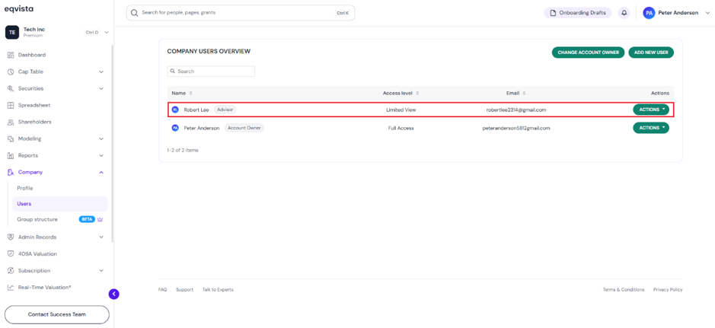Screen dimensions: 715x328
Task: Click the eqvista logo
Action: tap(19, 8)
